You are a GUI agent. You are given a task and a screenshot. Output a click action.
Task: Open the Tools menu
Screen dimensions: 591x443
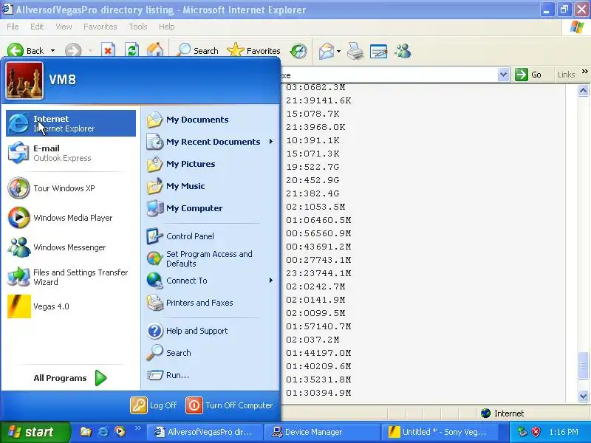(138, 27)
